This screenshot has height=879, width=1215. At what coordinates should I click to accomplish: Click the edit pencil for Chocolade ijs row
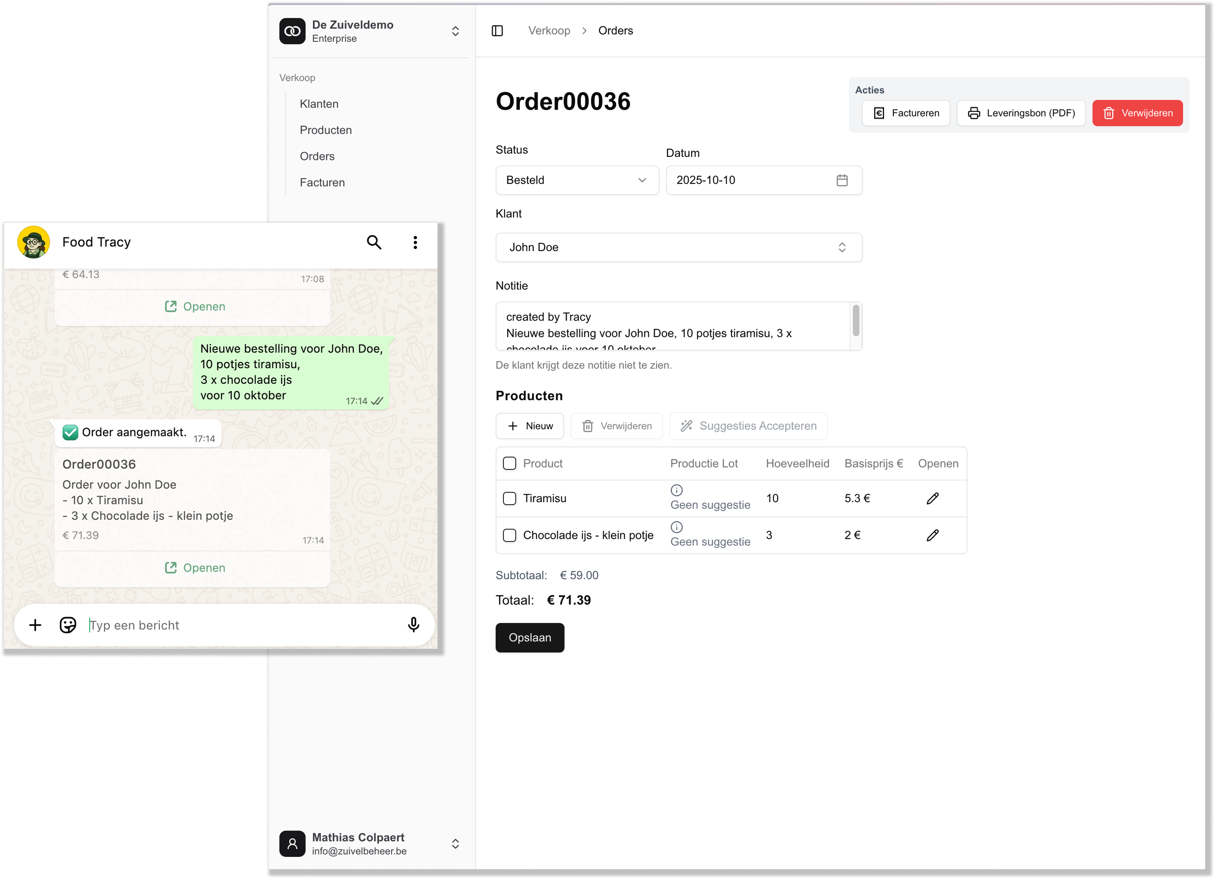coord(932,535)
